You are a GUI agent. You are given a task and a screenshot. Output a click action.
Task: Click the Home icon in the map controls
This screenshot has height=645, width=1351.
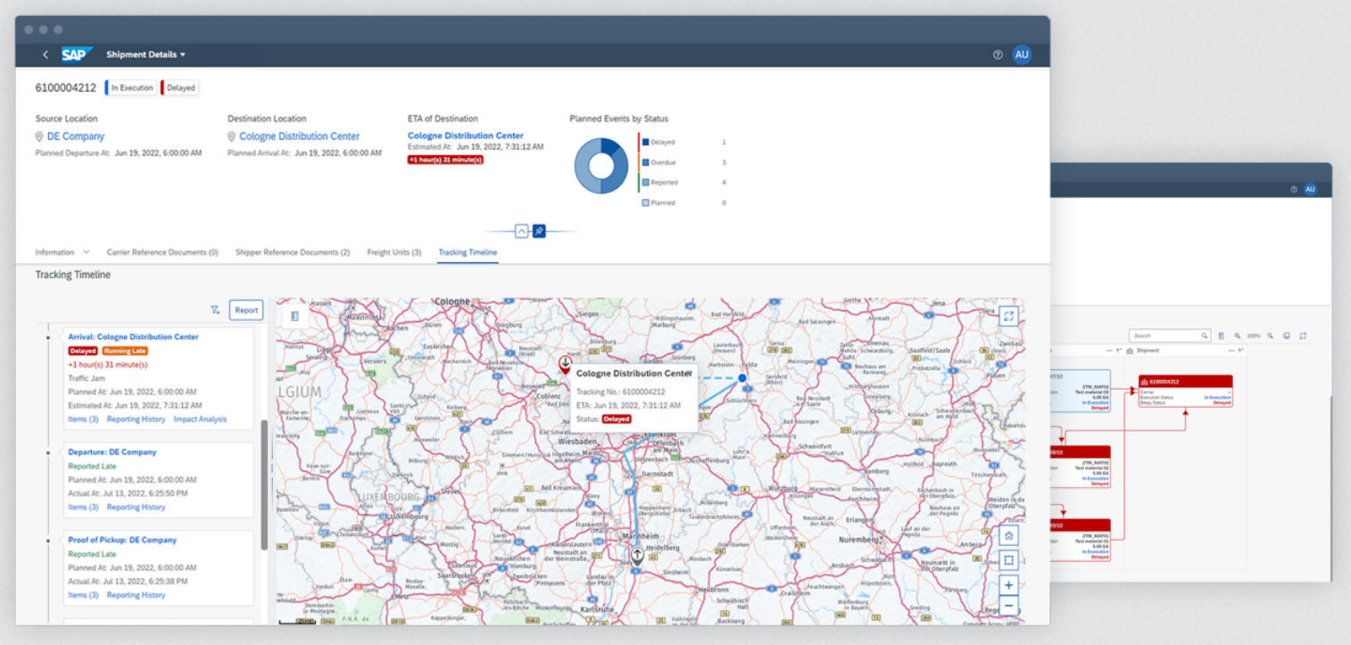pyautogui.click(x=1007, y=533)
